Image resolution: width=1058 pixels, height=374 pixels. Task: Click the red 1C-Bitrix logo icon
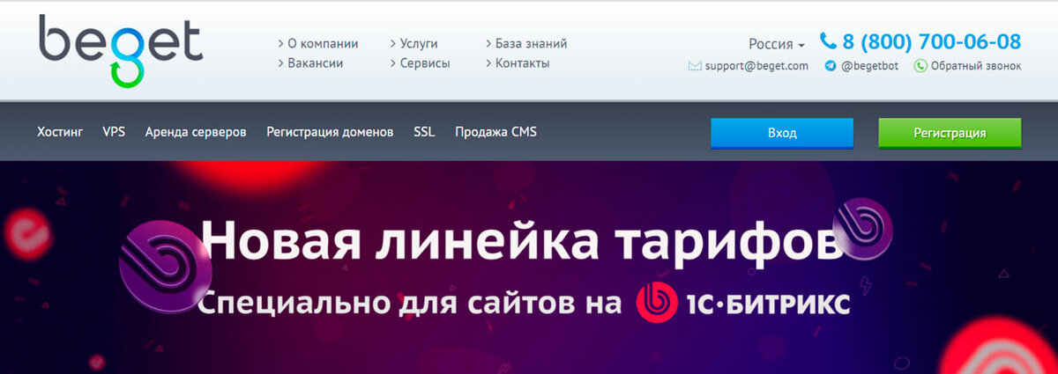656,303
